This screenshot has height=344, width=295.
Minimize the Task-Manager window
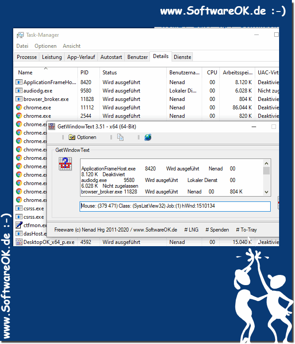[x=257, y=35]
